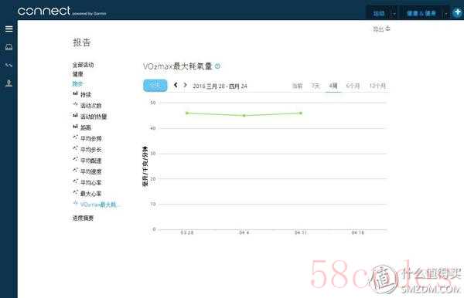Click the inbox tray sidebar icon
Screen dimensions: 464x298
tap(9, 47)
